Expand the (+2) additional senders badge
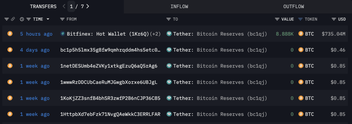Image resolution: width=352 pixels, height=124 pixels. [155, 34]
